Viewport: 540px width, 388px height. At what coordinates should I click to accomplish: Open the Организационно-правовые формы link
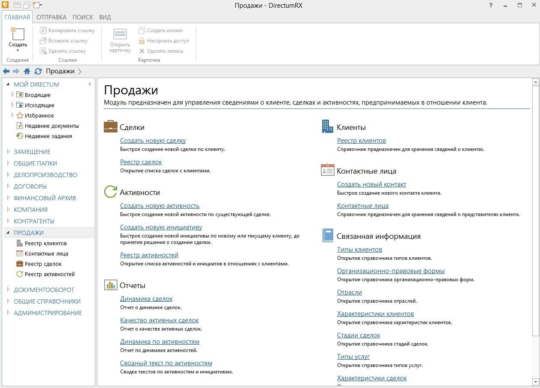point(391,271)
